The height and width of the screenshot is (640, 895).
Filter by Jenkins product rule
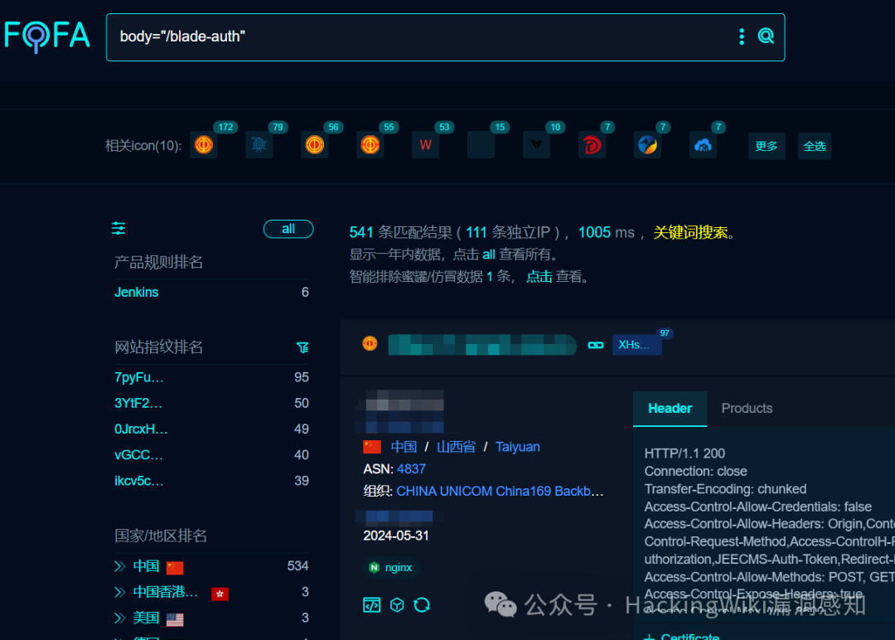[x=137, y=293]
